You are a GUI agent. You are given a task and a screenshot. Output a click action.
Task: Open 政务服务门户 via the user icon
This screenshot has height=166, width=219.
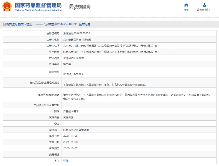205,5
